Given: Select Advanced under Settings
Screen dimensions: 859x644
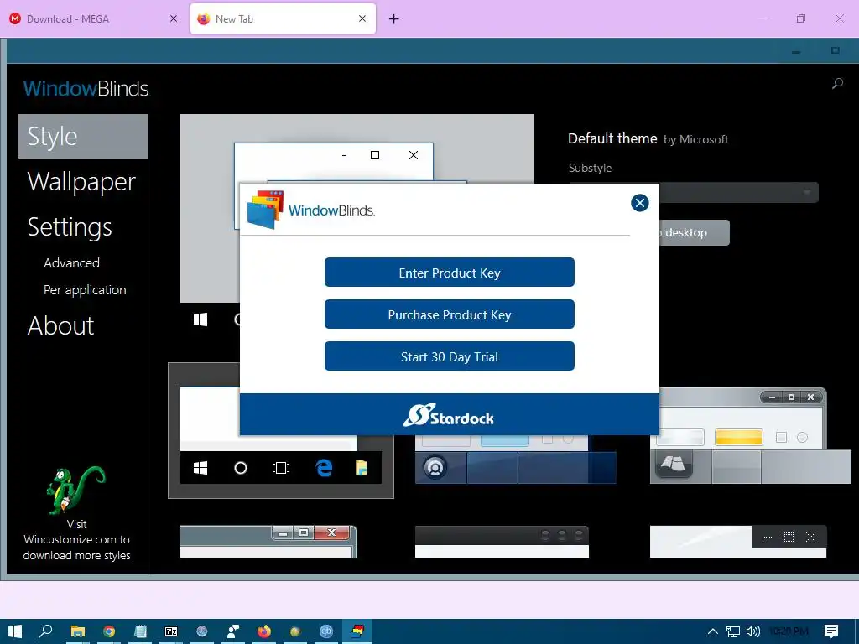Looking at the screenshot, I should (72, 262).
